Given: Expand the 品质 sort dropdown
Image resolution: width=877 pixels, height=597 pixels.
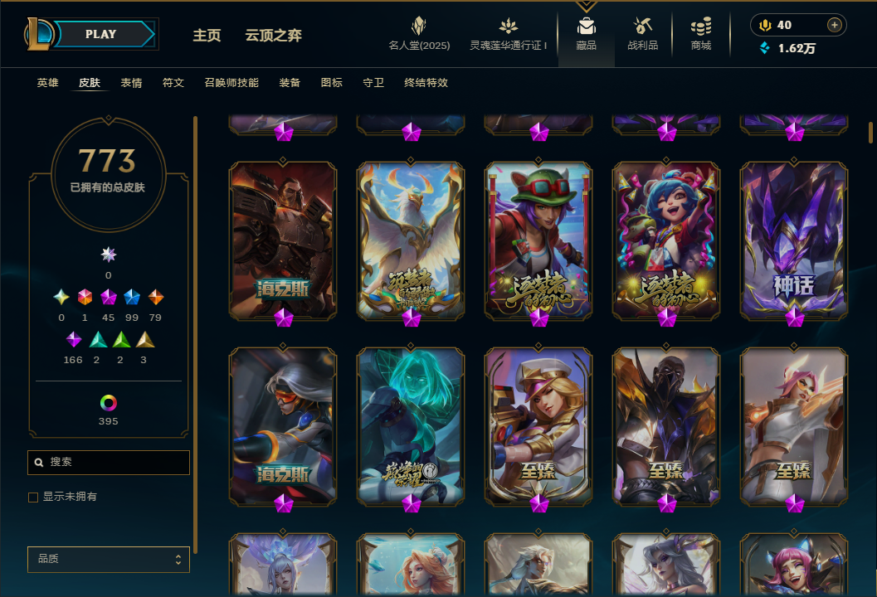Looking at the screenshot, I should point(109,559).
